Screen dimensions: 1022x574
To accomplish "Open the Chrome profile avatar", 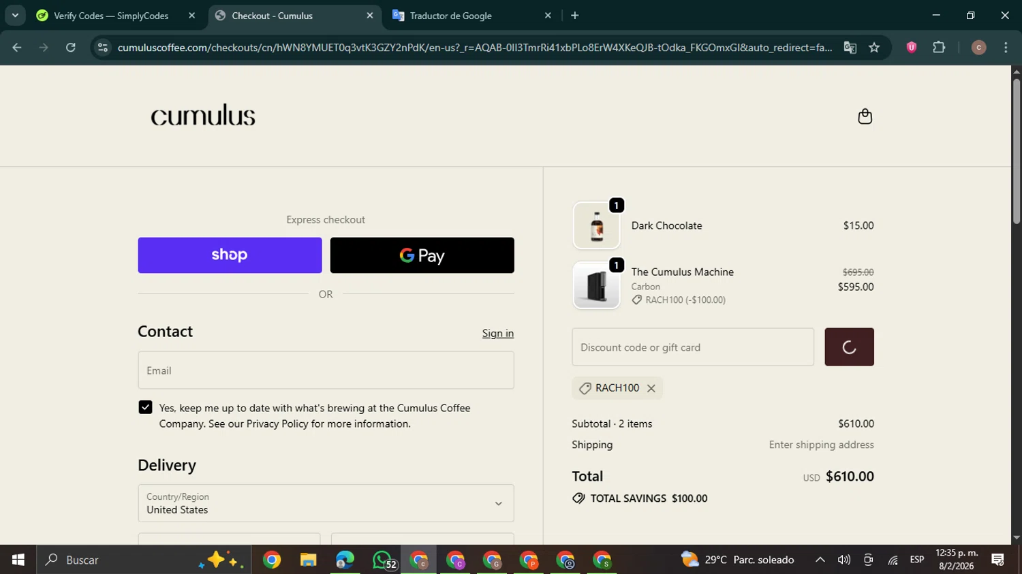I will (x=978, y=48).
